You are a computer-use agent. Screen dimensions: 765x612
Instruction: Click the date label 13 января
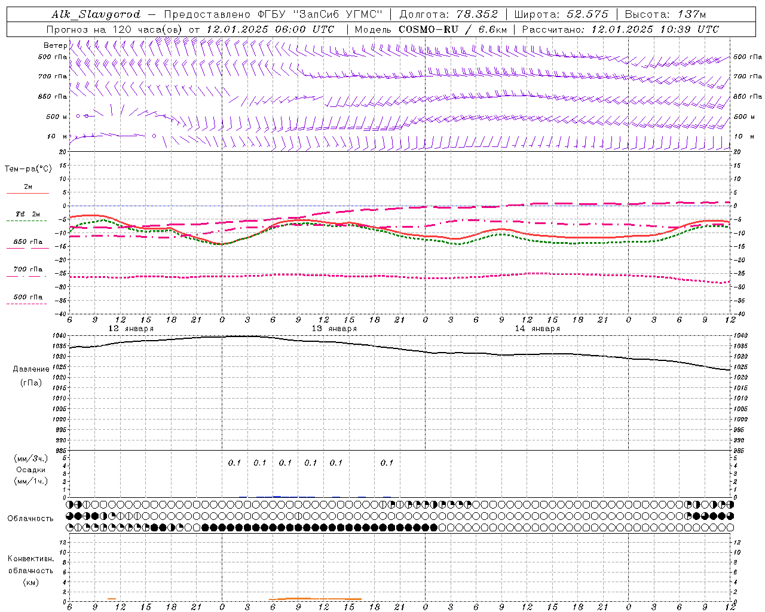(334, 329)
